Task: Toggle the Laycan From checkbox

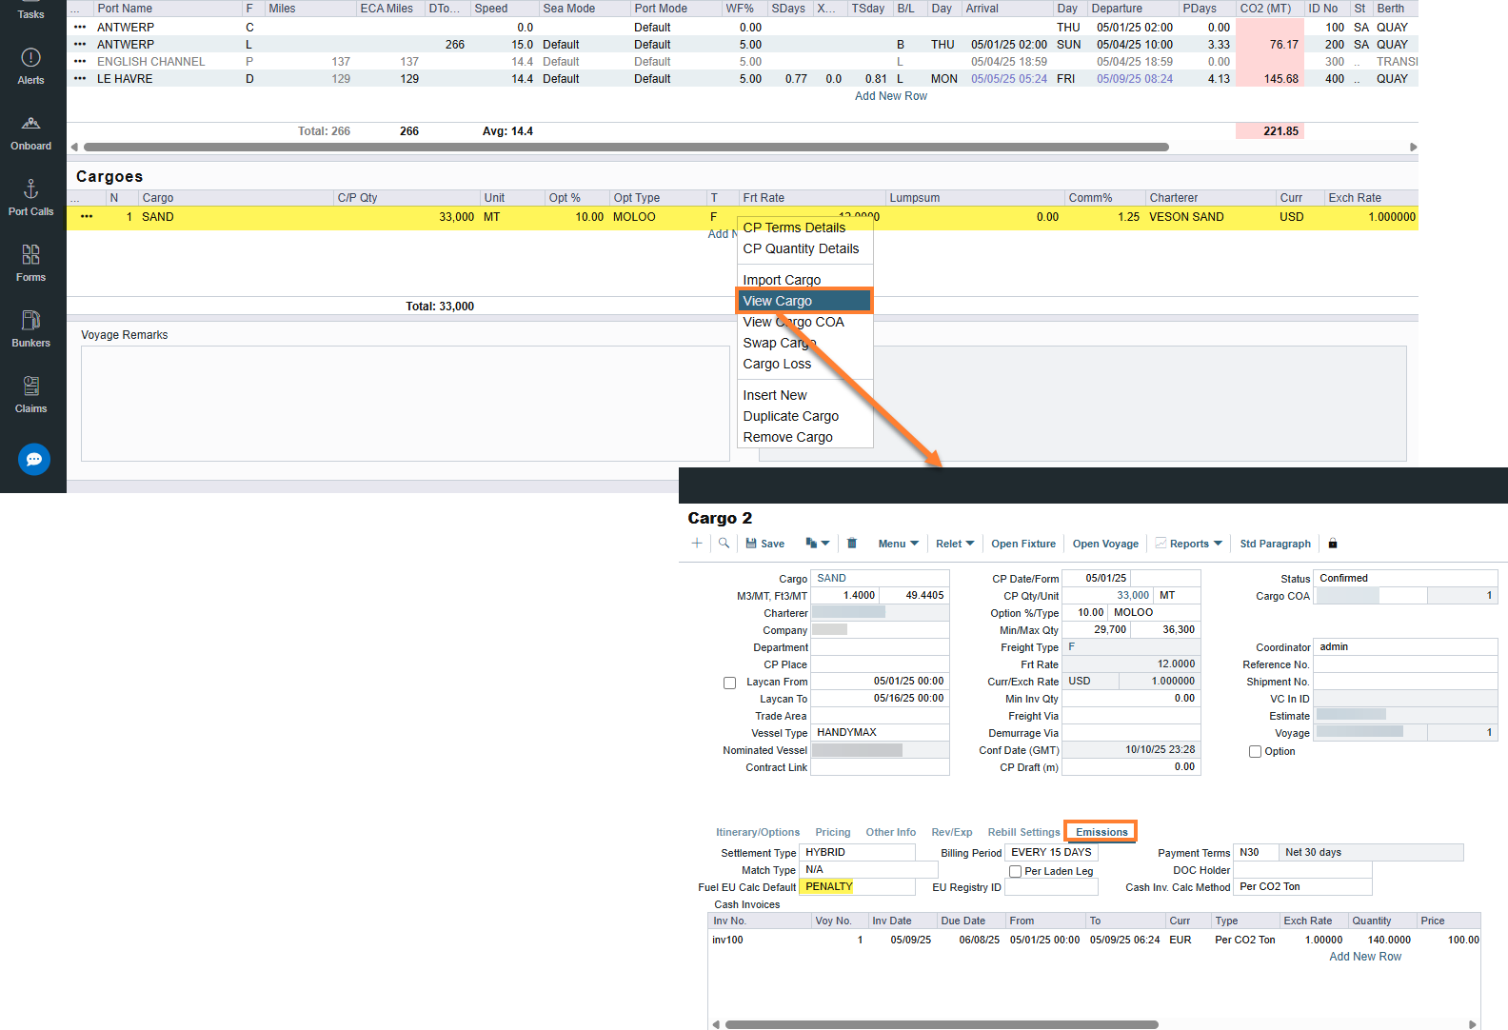Action: [x=729, y=683]
